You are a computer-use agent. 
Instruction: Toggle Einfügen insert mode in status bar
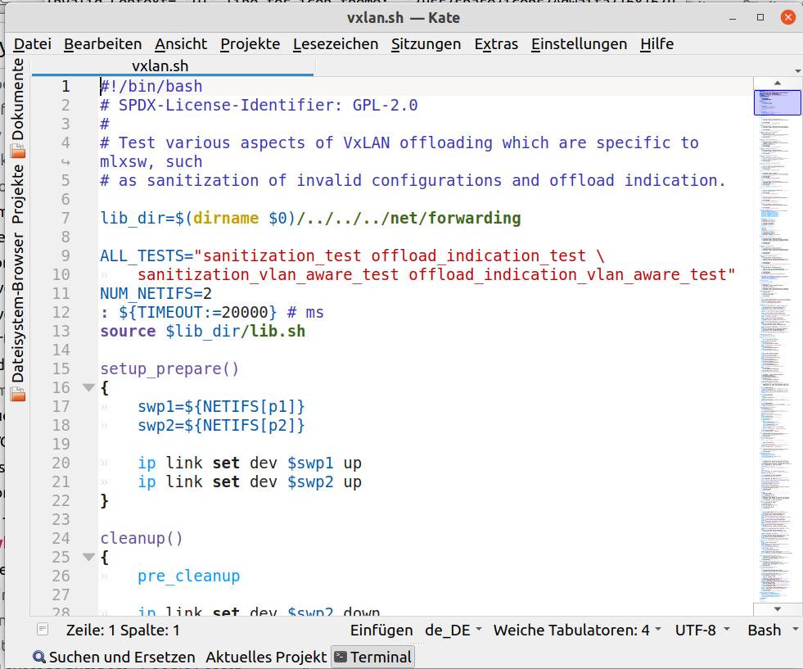tap(381, 630)
